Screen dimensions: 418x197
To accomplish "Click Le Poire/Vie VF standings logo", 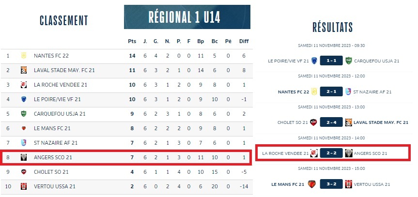I will coord(23,99).
